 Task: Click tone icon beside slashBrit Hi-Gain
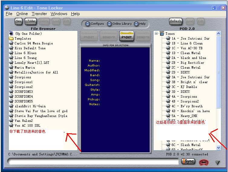11,106
